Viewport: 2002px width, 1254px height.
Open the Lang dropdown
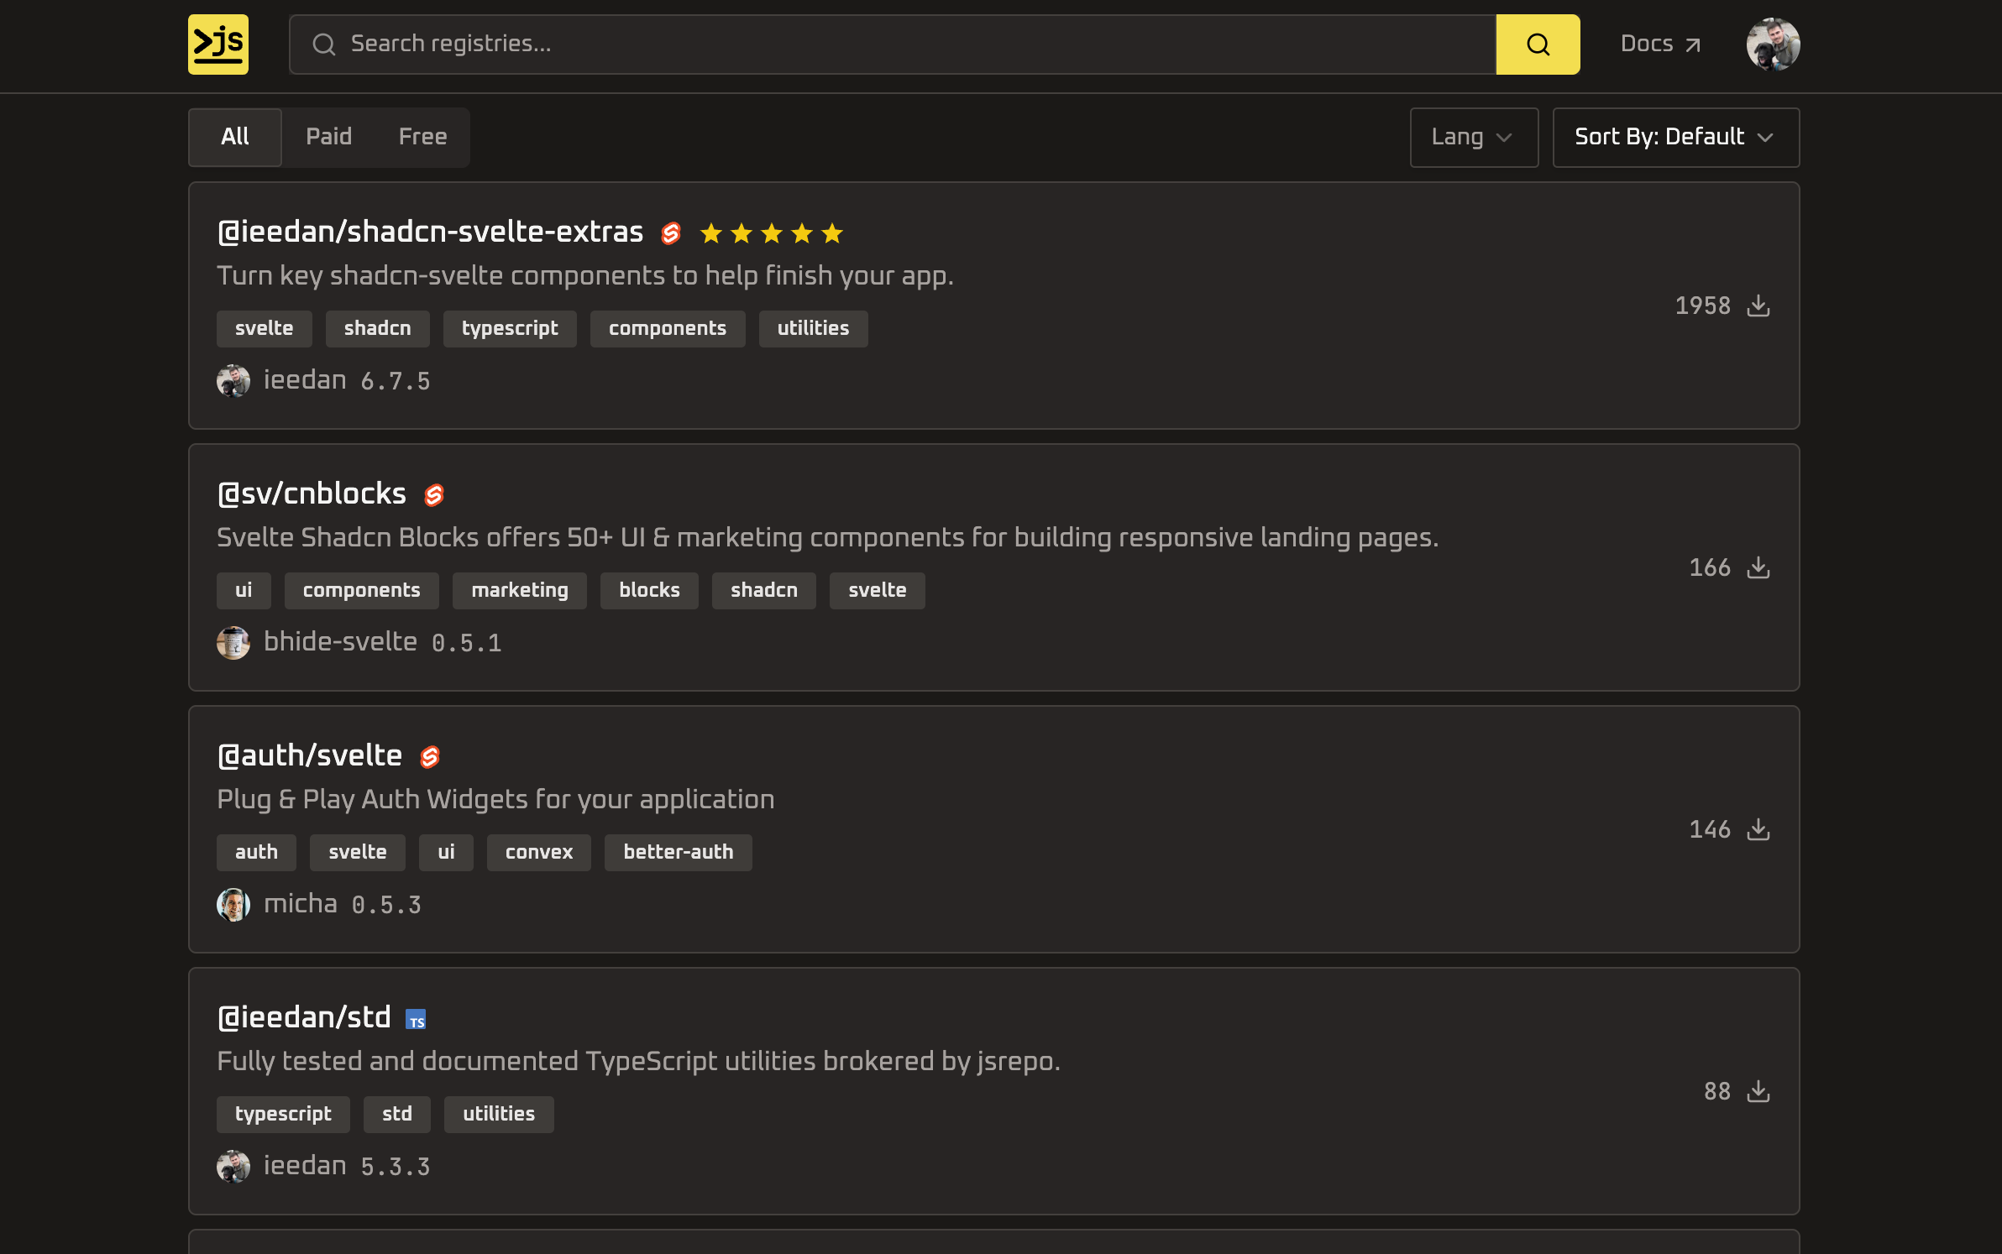pyautogui.click(x=1474, y=138)
